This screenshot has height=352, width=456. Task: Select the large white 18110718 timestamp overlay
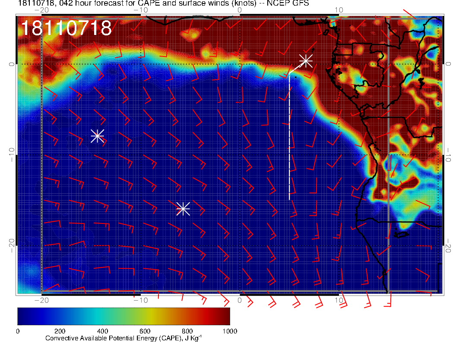[x=66, y=28]
